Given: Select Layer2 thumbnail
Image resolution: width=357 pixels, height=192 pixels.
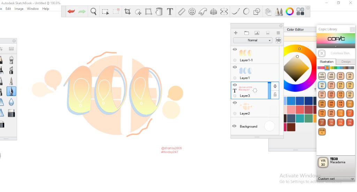Looking at the screenshot, I should (246, 106).
